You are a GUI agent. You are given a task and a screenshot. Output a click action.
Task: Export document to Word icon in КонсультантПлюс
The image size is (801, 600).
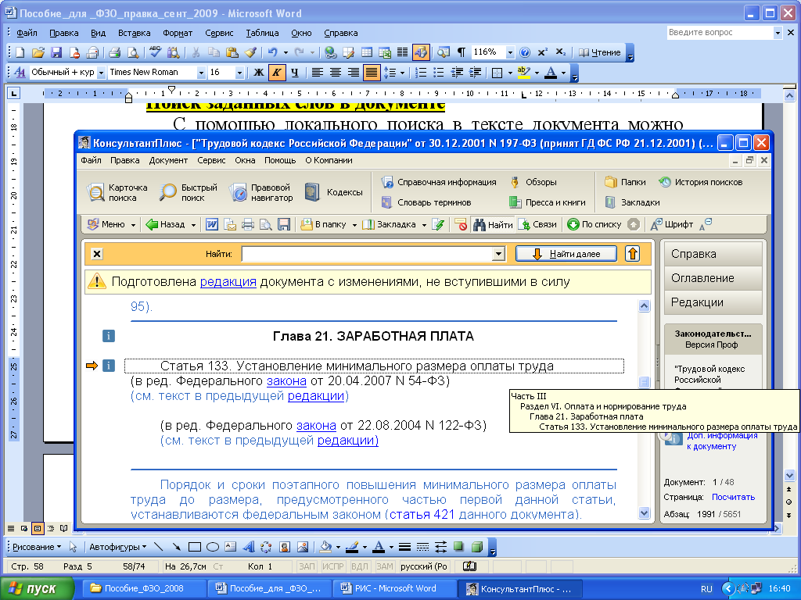tap(211, 224)
